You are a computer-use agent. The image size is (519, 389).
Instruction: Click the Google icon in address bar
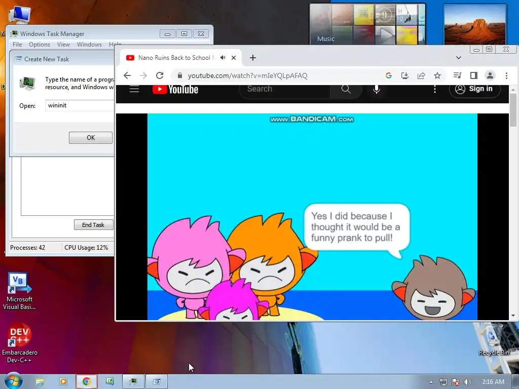point(389,75)
